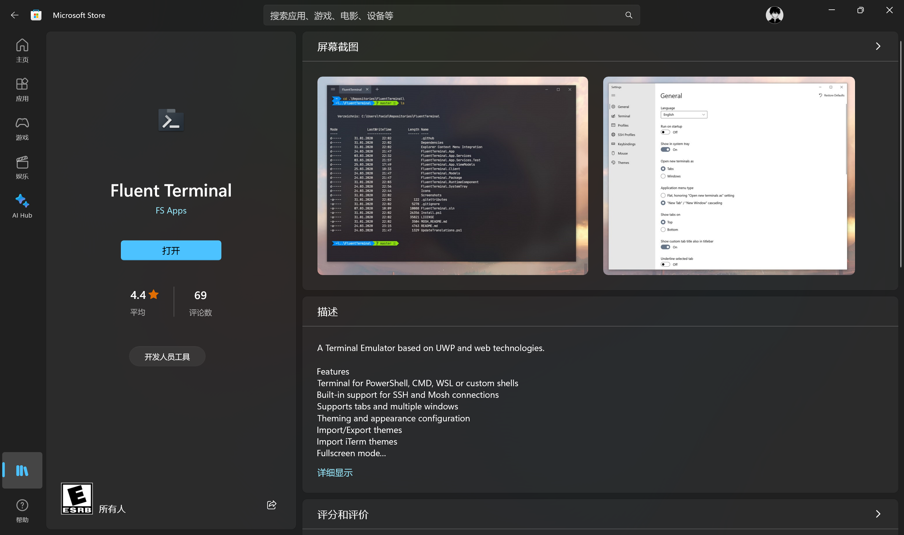Open the Library icon in sidebar
Viewport: 904px width, 535px height.
point(22,470)
